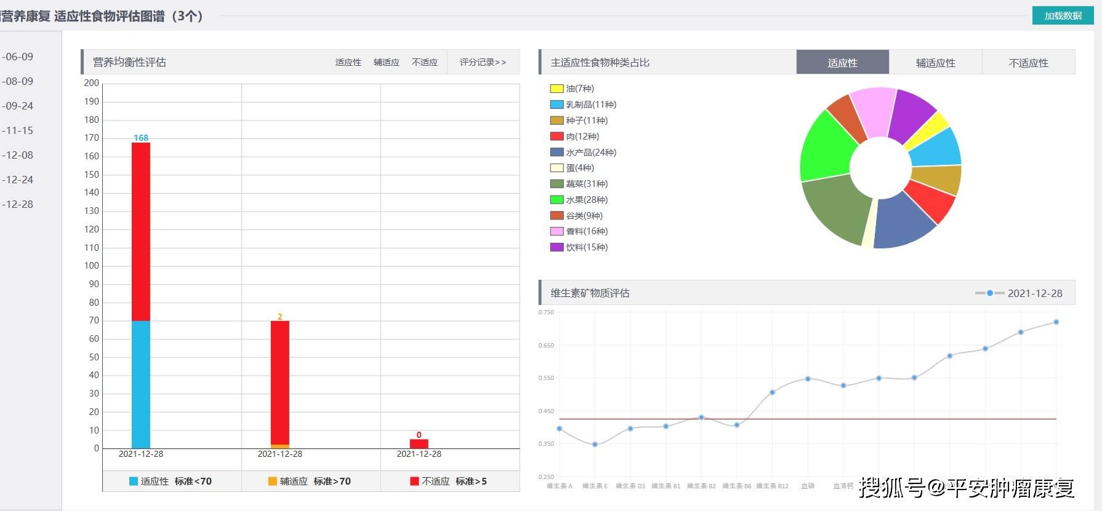The height and width of the screenshot is (511, 1102).
Task: Toggle the 香料(16种) pink legend swatch
Action: pos(557,231)
